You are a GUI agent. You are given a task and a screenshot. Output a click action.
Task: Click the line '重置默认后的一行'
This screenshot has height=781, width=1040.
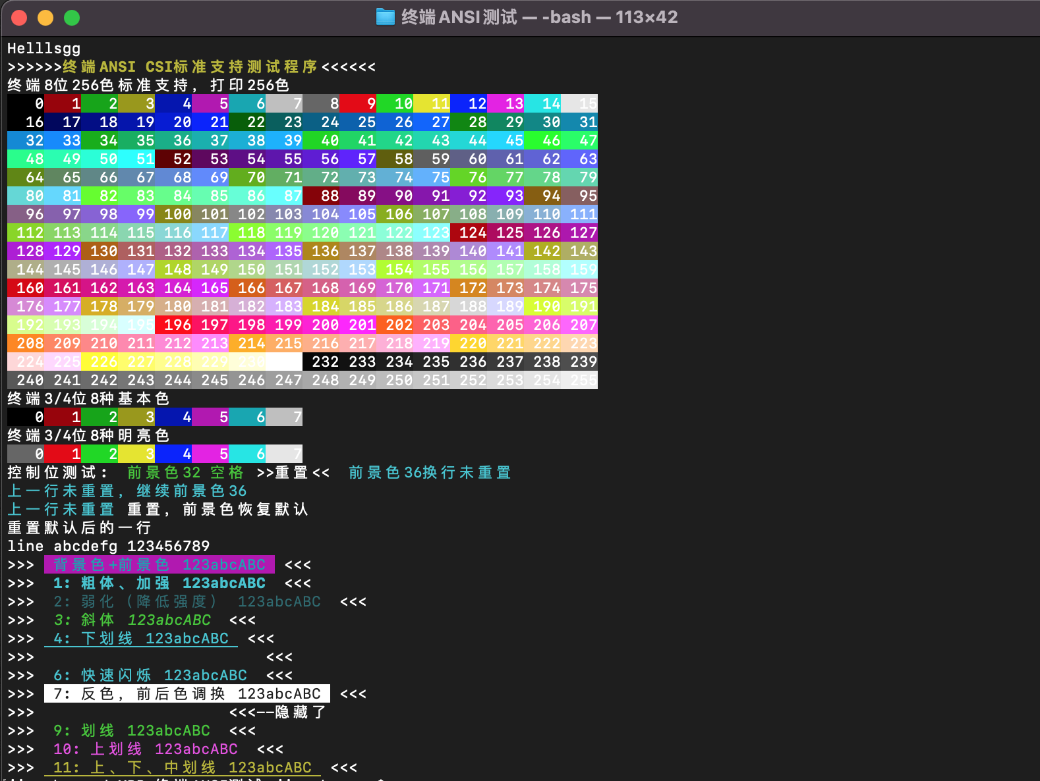79,527
